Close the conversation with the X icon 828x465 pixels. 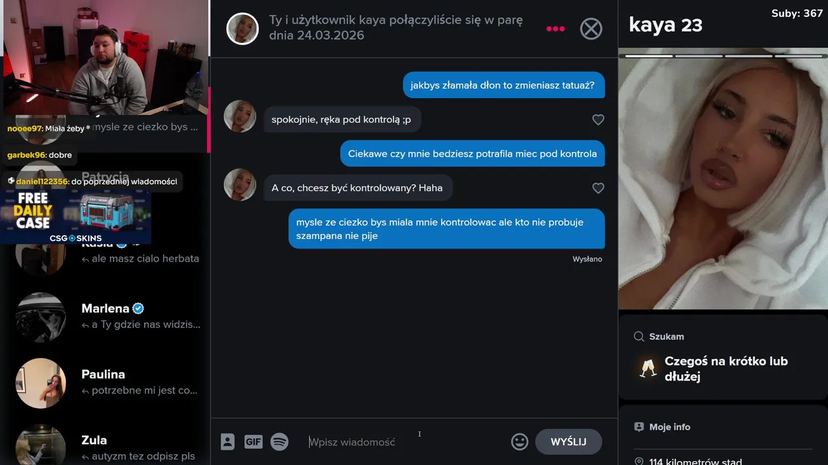coord(591,28)
